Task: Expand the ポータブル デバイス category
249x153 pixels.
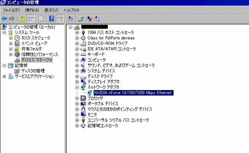Action: click(x=77, y=104)
